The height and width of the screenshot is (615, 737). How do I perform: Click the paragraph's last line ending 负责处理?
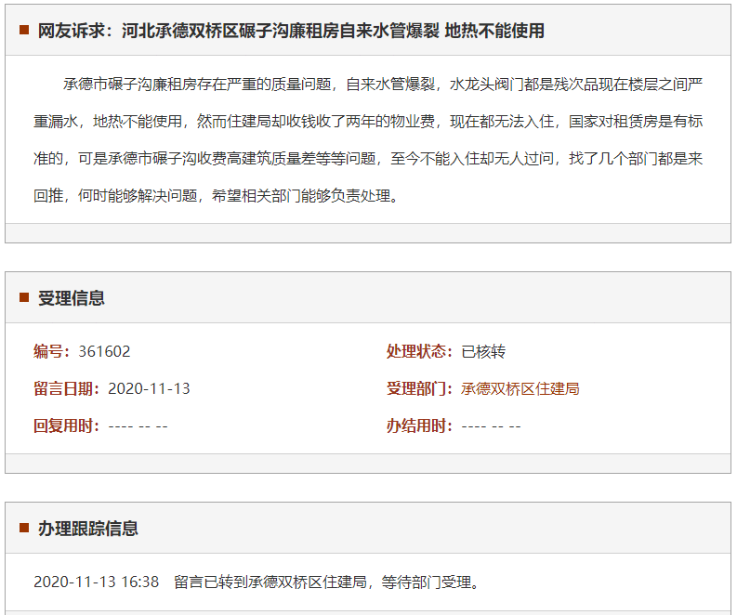click(216, 196)
